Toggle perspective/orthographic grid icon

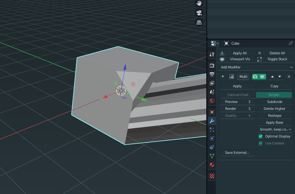199,23
